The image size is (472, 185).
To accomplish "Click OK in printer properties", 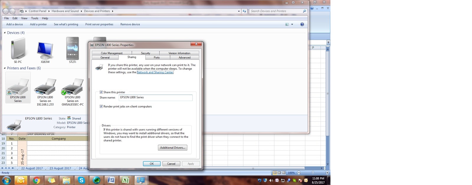I will pos(152,164).
